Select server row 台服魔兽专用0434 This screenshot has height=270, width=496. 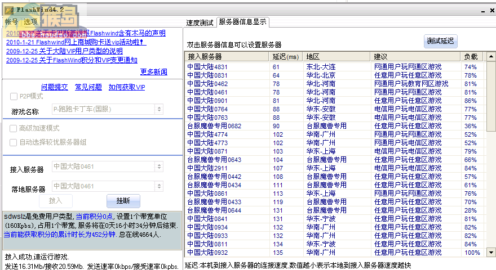point(335,185)
